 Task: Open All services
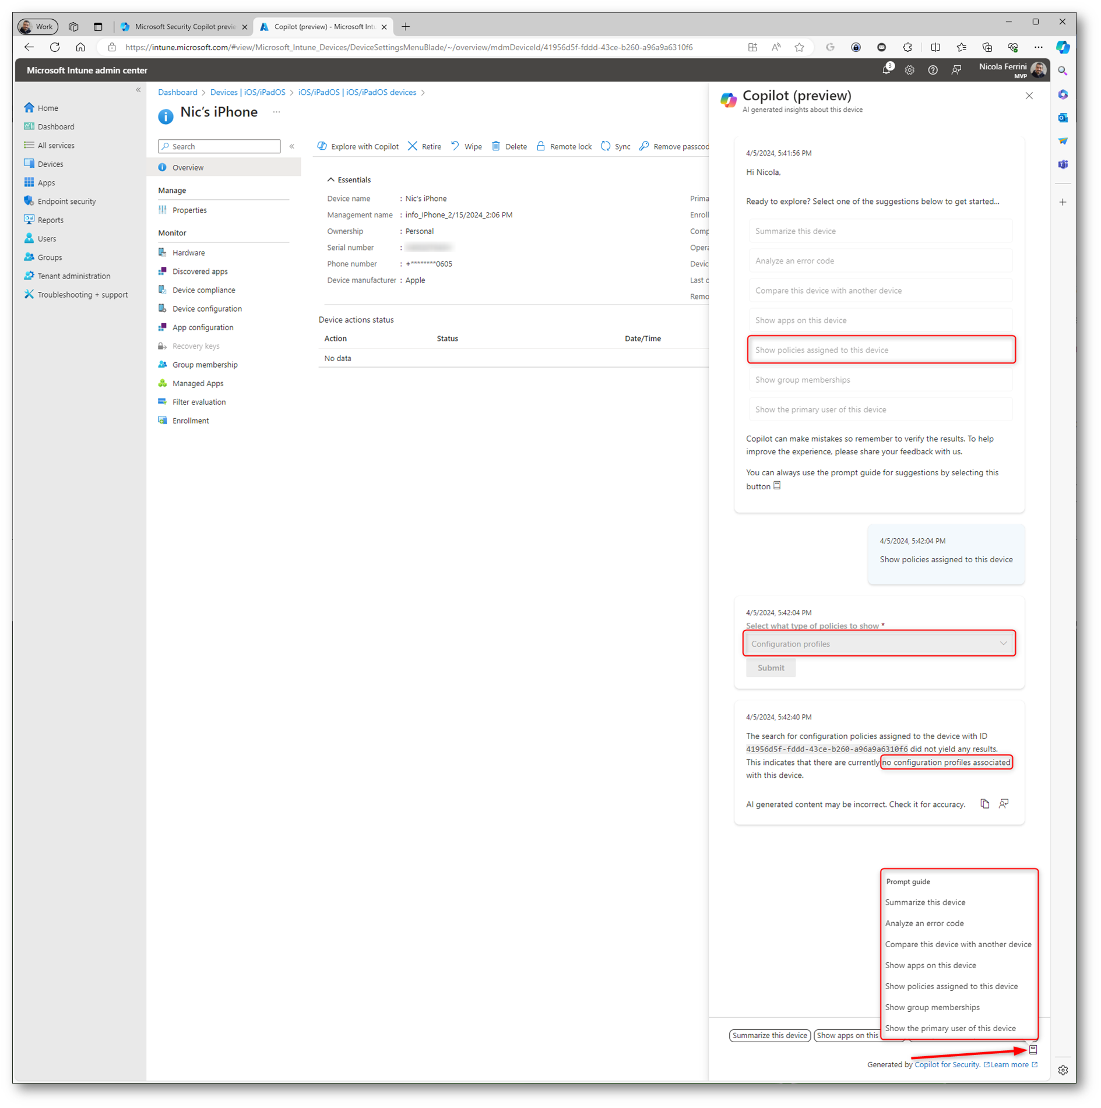pos(49,145)
